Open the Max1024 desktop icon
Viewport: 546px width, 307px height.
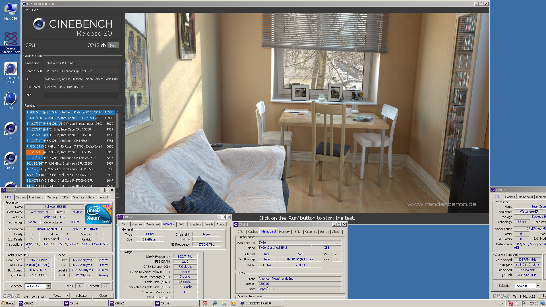pyautogui.click(x=11, y=11)
